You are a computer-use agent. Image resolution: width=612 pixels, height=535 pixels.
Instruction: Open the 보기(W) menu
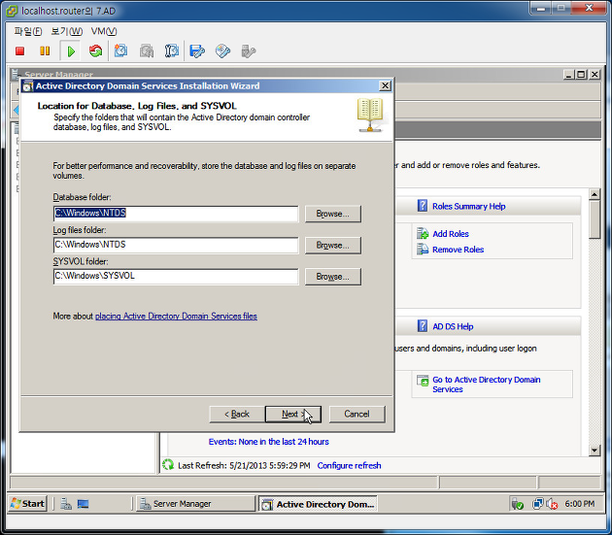click(67, 31)
